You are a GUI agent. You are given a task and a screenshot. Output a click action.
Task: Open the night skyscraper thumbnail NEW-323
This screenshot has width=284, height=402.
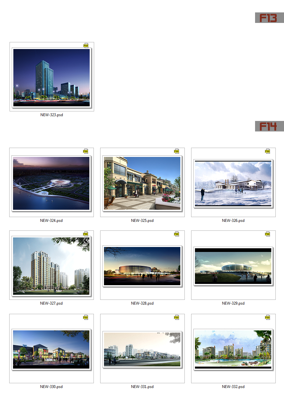pos(52,78)
